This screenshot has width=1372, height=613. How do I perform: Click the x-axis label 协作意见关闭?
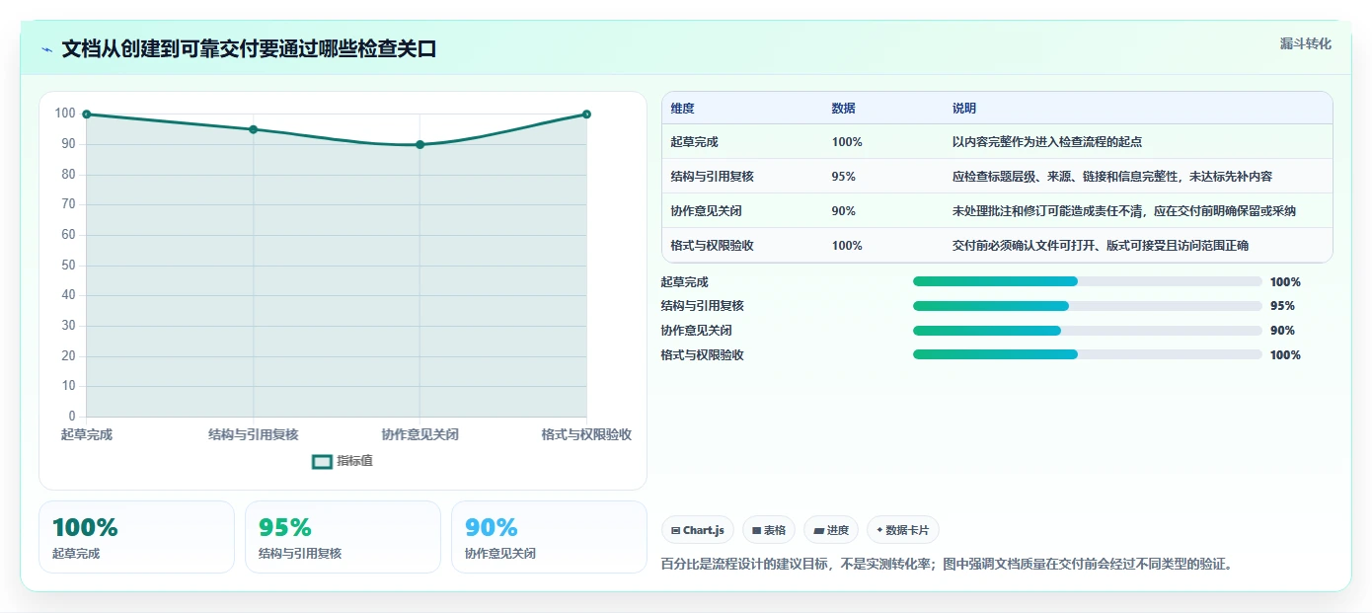pos(419,434)
